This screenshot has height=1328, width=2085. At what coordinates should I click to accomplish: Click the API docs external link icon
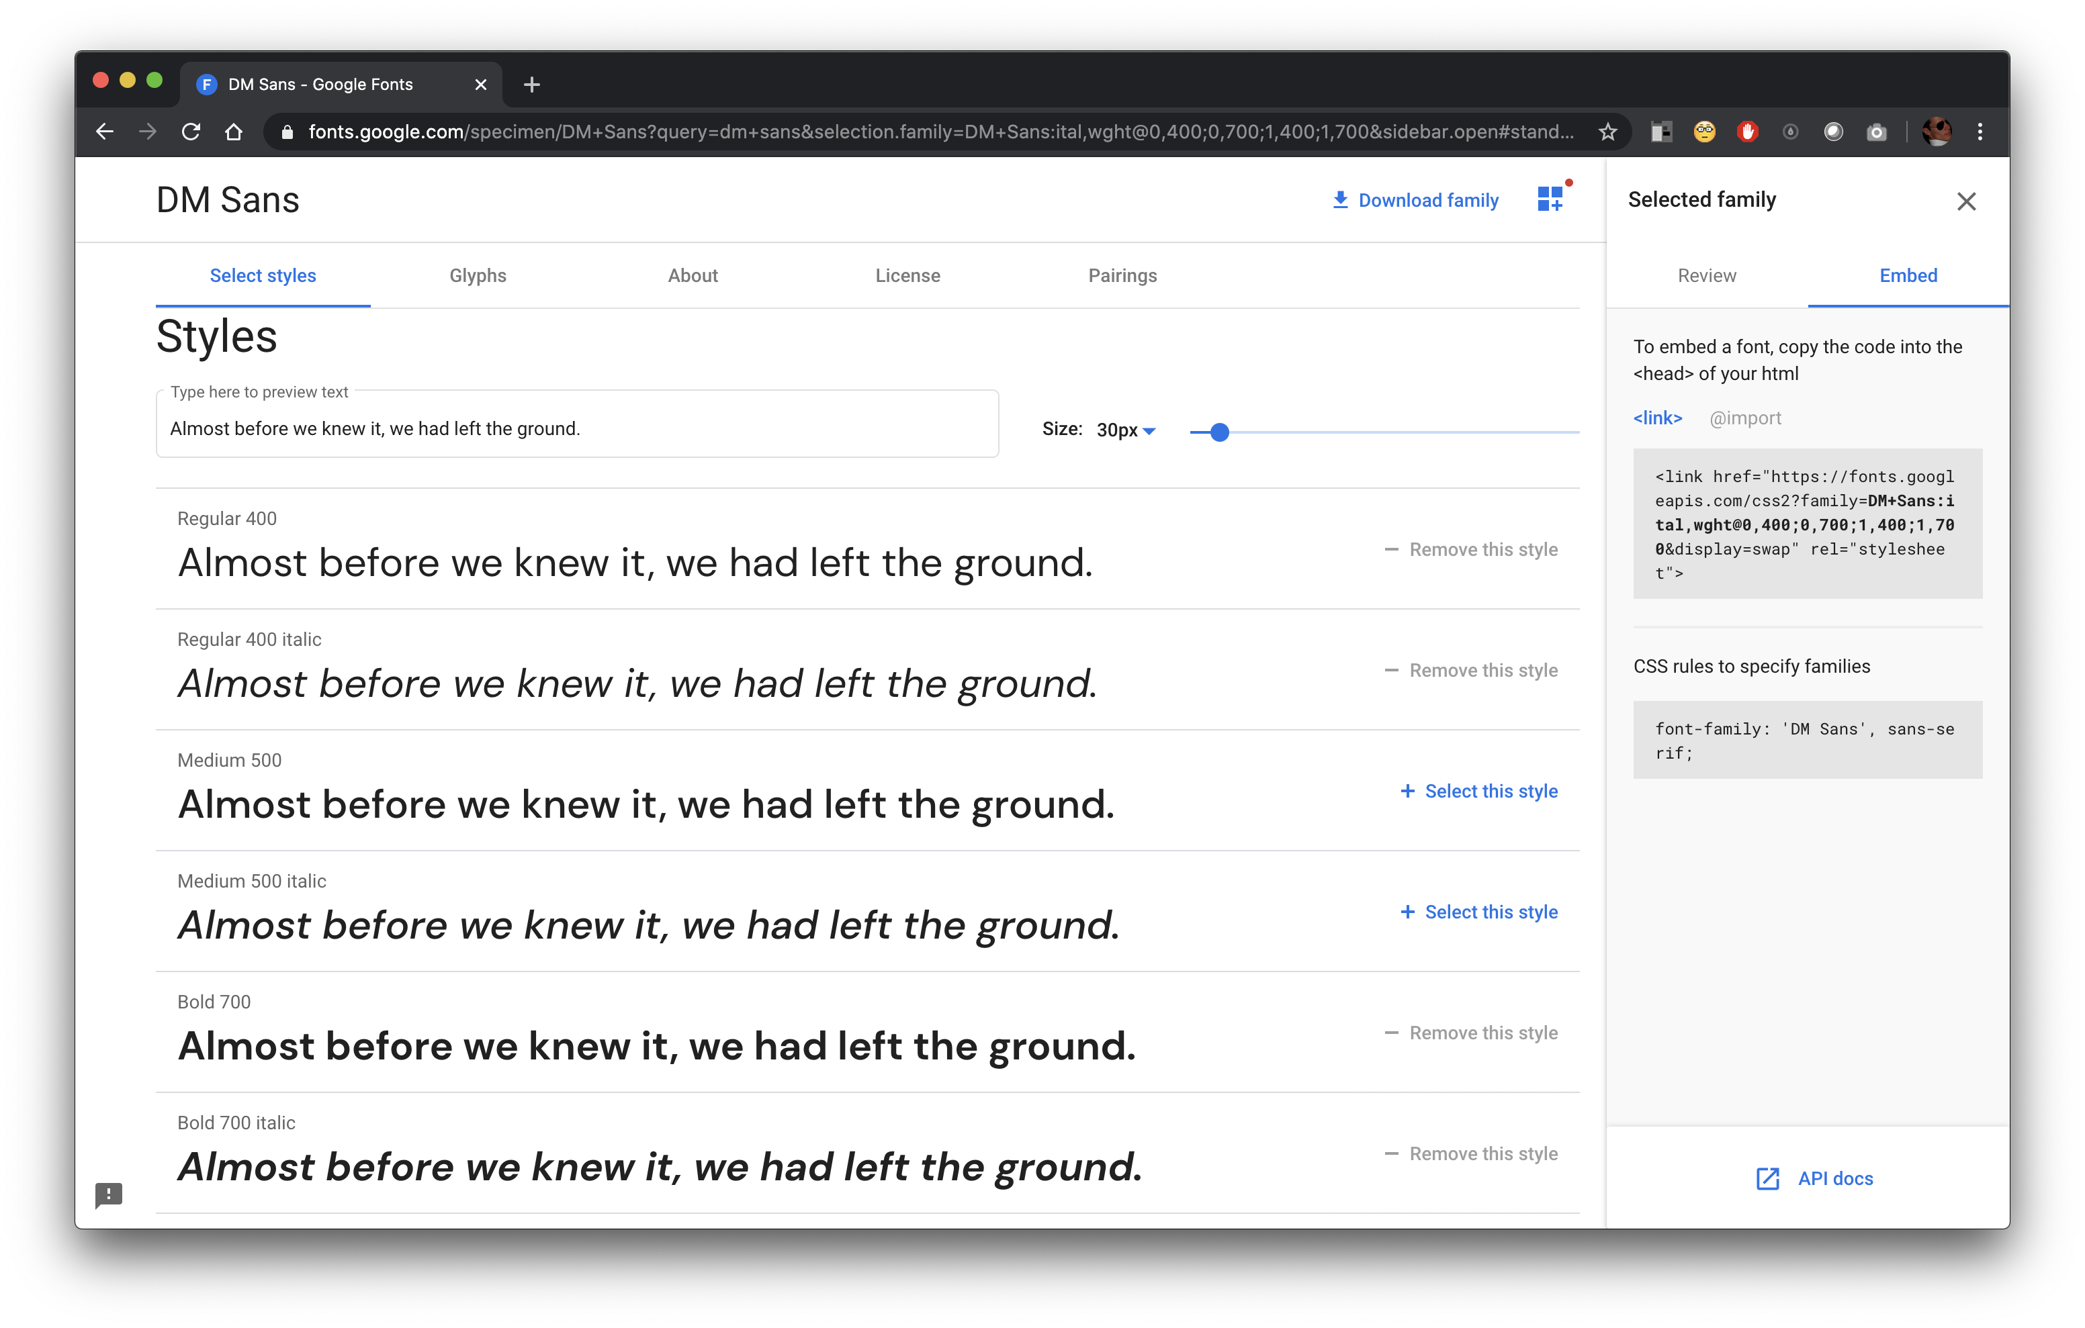1767,1178
